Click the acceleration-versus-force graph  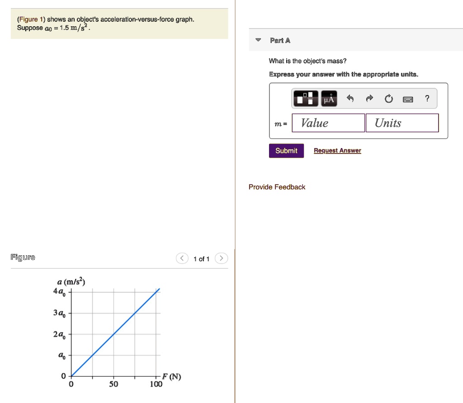(x=113, y=333)
